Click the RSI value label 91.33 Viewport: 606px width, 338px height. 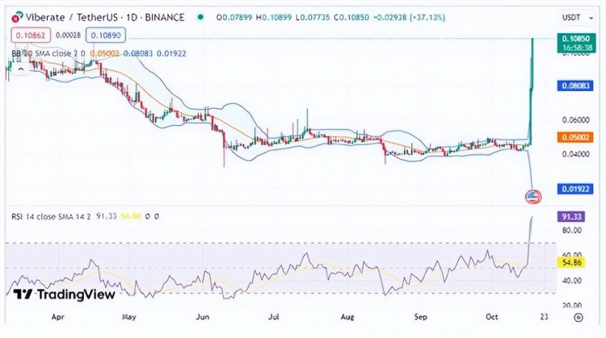[570, 216]
